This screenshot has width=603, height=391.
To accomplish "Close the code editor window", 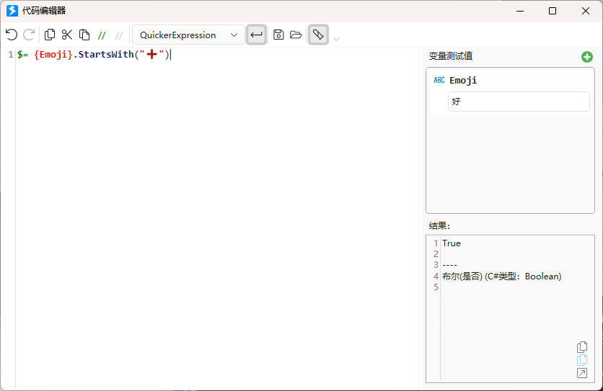I will pos(585,11).
